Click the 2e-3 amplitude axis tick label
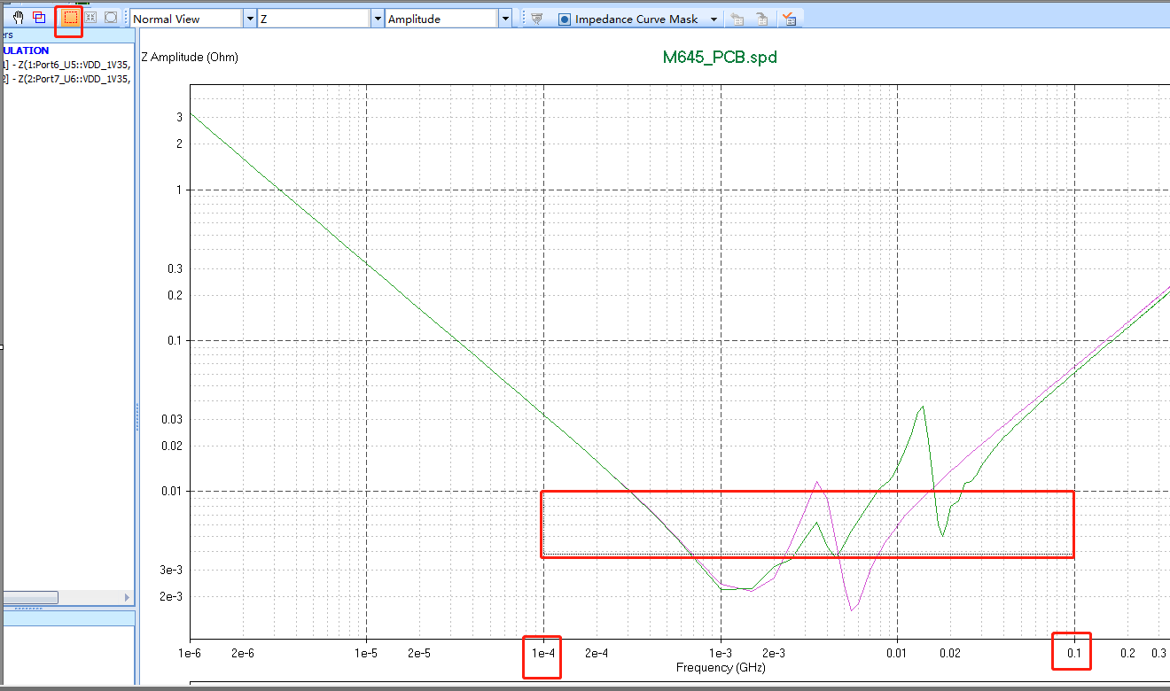 172,596
